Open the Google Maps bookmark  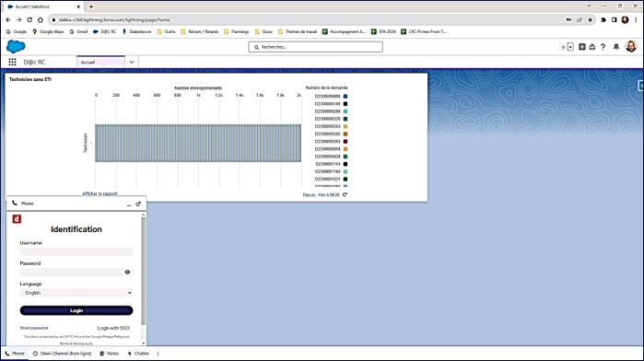[48, 31]
